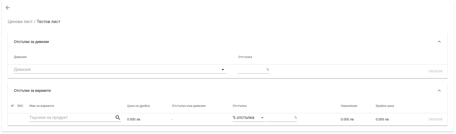
Task: Open the Дивизия dropdown
Action: pyautogui.click(x=120, y=70)
